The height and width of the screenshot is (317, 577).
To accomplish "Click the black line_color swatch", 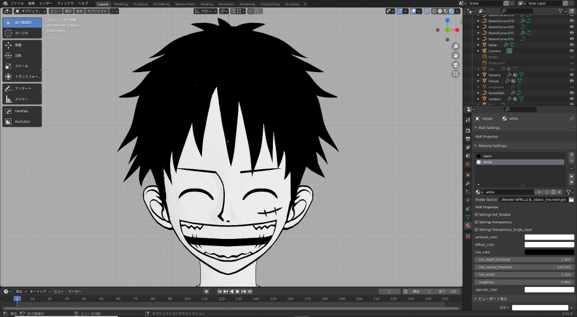I will point(549,252).
